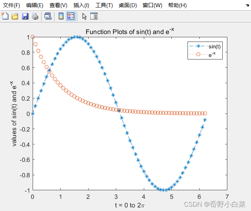Image resolution: width=251 pixels, height=211 pixels.
Task: Click the blue star marker at origin
Action: pos(33,114)
